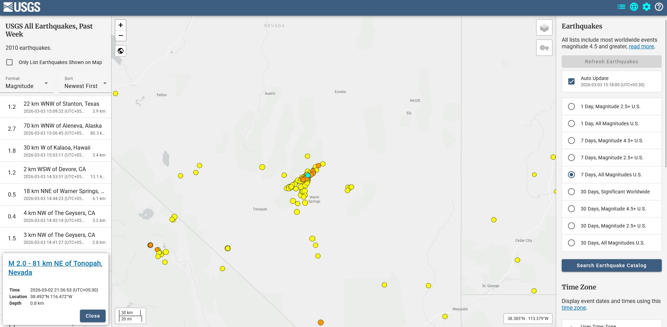The height and width of the screenshot is (327, 667).
Task: Open the settings gear icon in header
Action: coord(646,7)
